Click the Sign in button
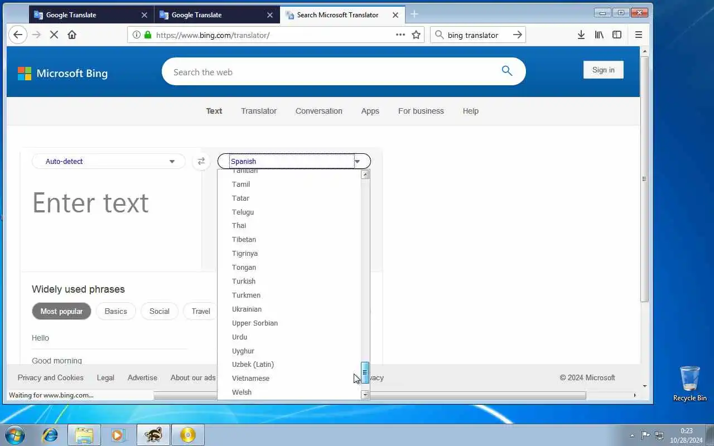The height and width of the screenshot is (446, 714). point(604,70)
